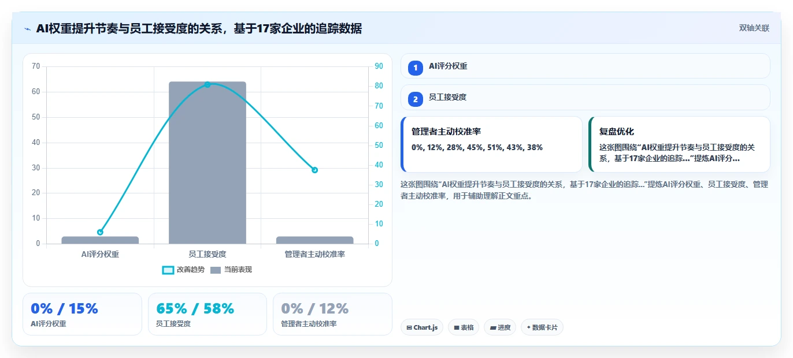Click the values text 0%, 12%, 28%, 45%...
The height and width of the screenshot is (358, 793).
tap(477, 147)
